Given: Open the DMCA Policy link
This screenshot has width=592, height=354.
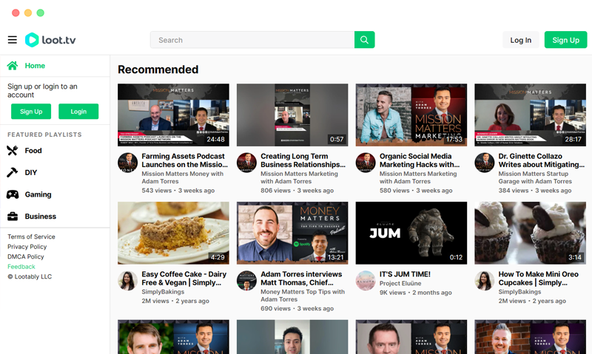Looking at the screenshot, I should point(26,256).
